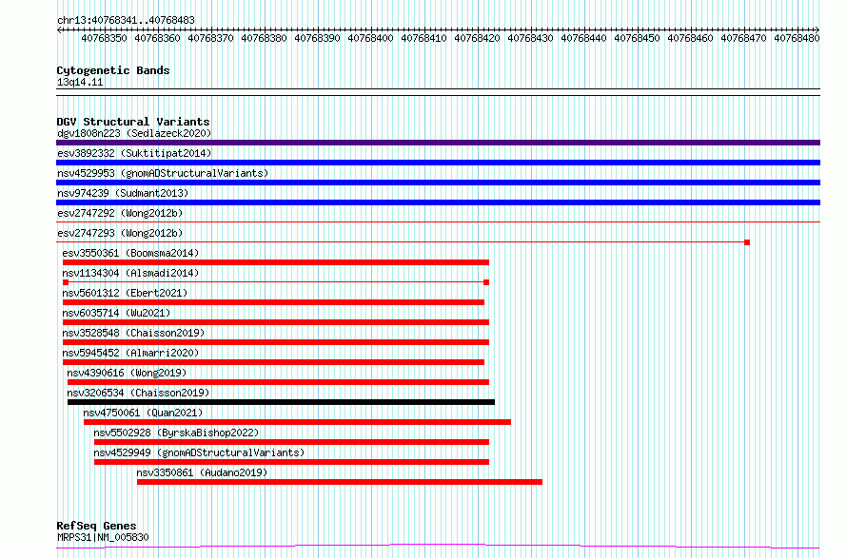Viewport: 847px width, 558px height.
Task: Click the Cytogenetic Bands track title
Action: click(113, 70)
